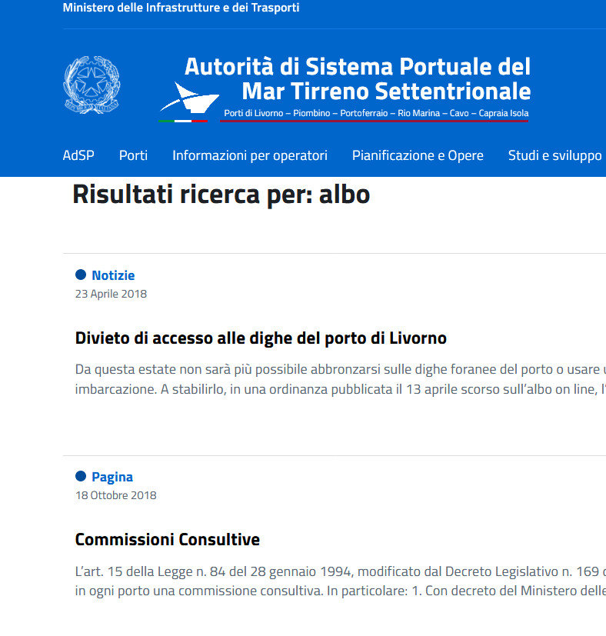Click the Italian Republic emblem
Viewport: 606px width, 636px height.
click(92, 85)
